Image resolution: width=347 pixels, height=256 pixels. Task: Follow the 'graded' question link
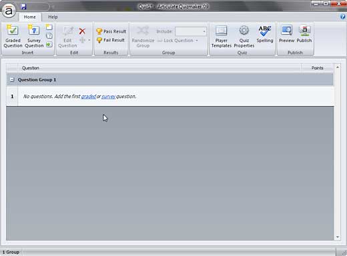[89, 97]
